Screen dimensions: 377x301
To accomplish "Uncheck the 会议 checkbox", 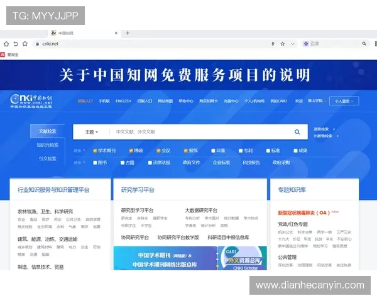I will click(158, 150).
